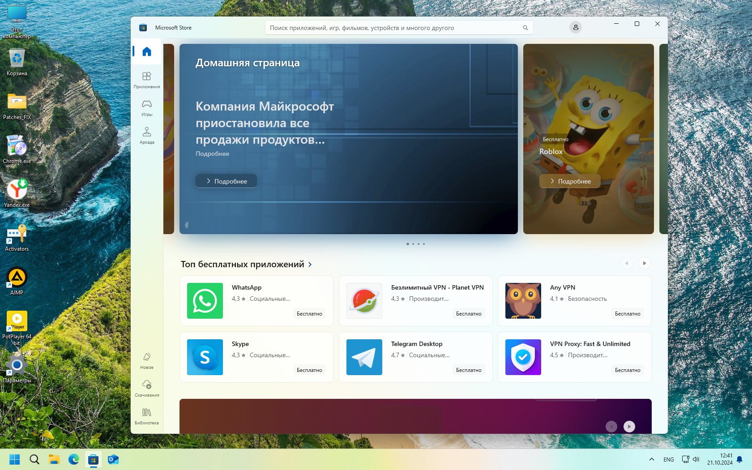This screenshot has height=470, width=752.
Task: Open the Telegram Desktop title text
Action: click(x=417, y=344)
